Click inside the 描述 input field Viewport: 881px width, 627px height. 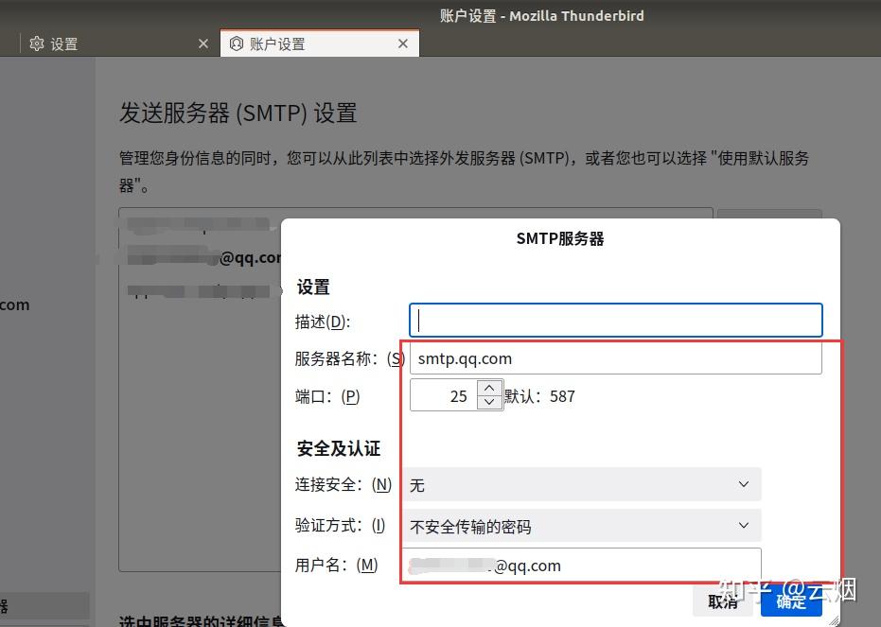click(615, 320)
